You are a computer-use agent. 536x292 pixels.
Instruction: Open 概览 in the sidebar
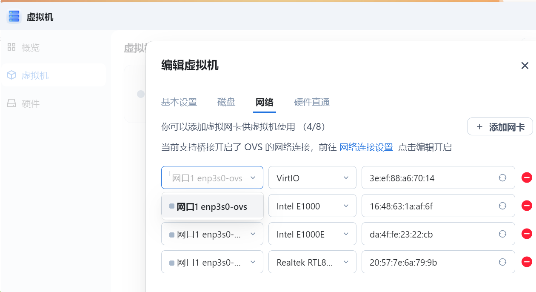pyautogui.click(x=30, y=47)
